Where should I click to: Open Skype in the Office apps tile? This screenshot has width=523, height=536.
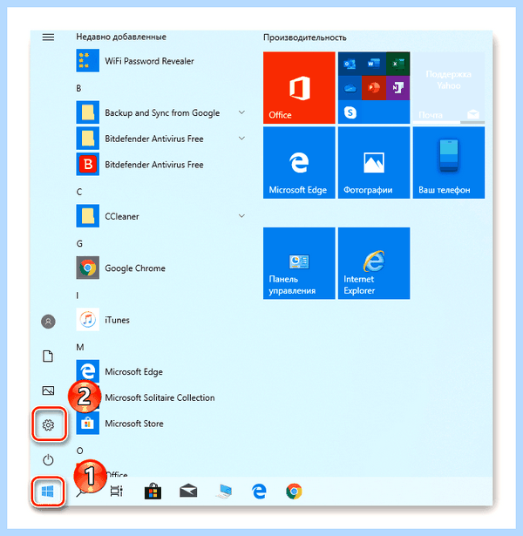(350, 112)
